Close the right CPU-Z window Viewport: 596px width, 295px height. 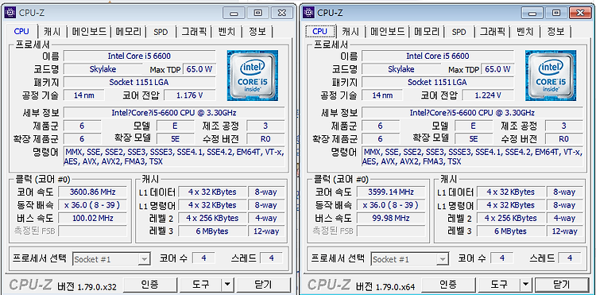[x=580, y=13]
